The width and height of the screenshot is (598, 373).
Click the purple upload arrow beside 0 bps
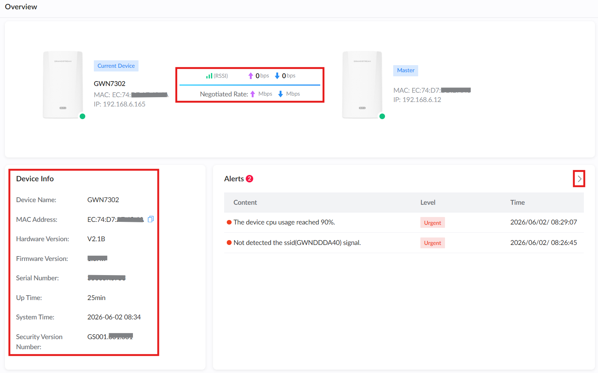tap(251, 76)
